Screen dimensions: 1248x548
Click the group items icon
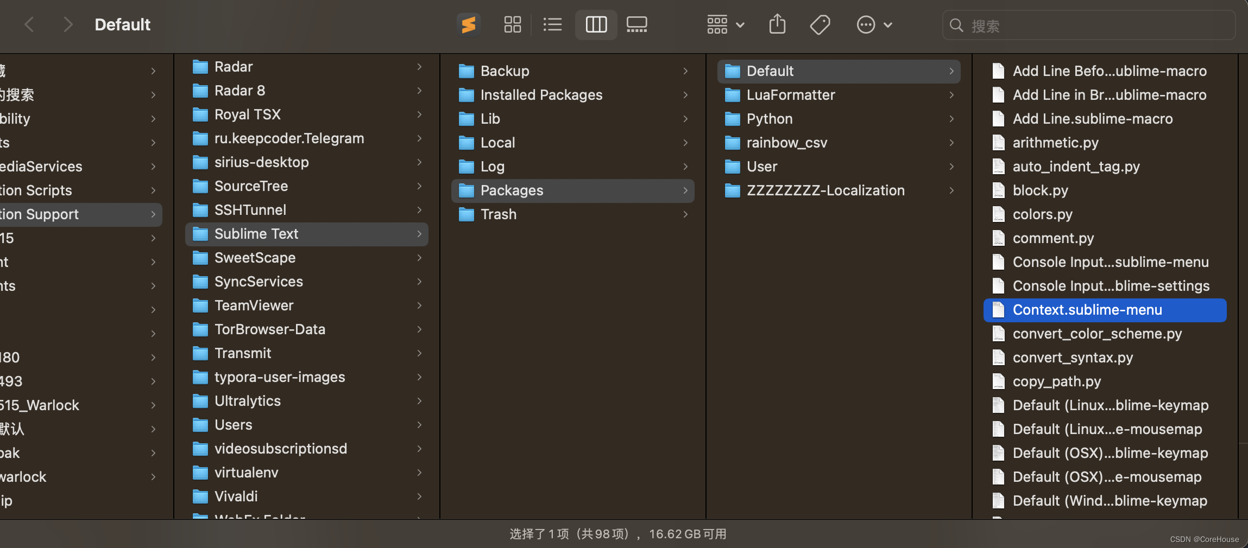pos(717,24)
